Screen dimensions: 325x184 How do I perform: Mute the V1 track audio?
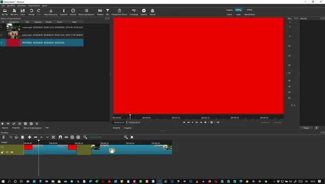pyautogui.click(x=7, y=152)
